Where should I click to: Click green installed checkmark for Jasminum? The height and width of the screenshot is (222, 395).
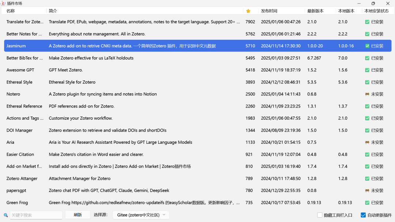[x=367, y=46]
